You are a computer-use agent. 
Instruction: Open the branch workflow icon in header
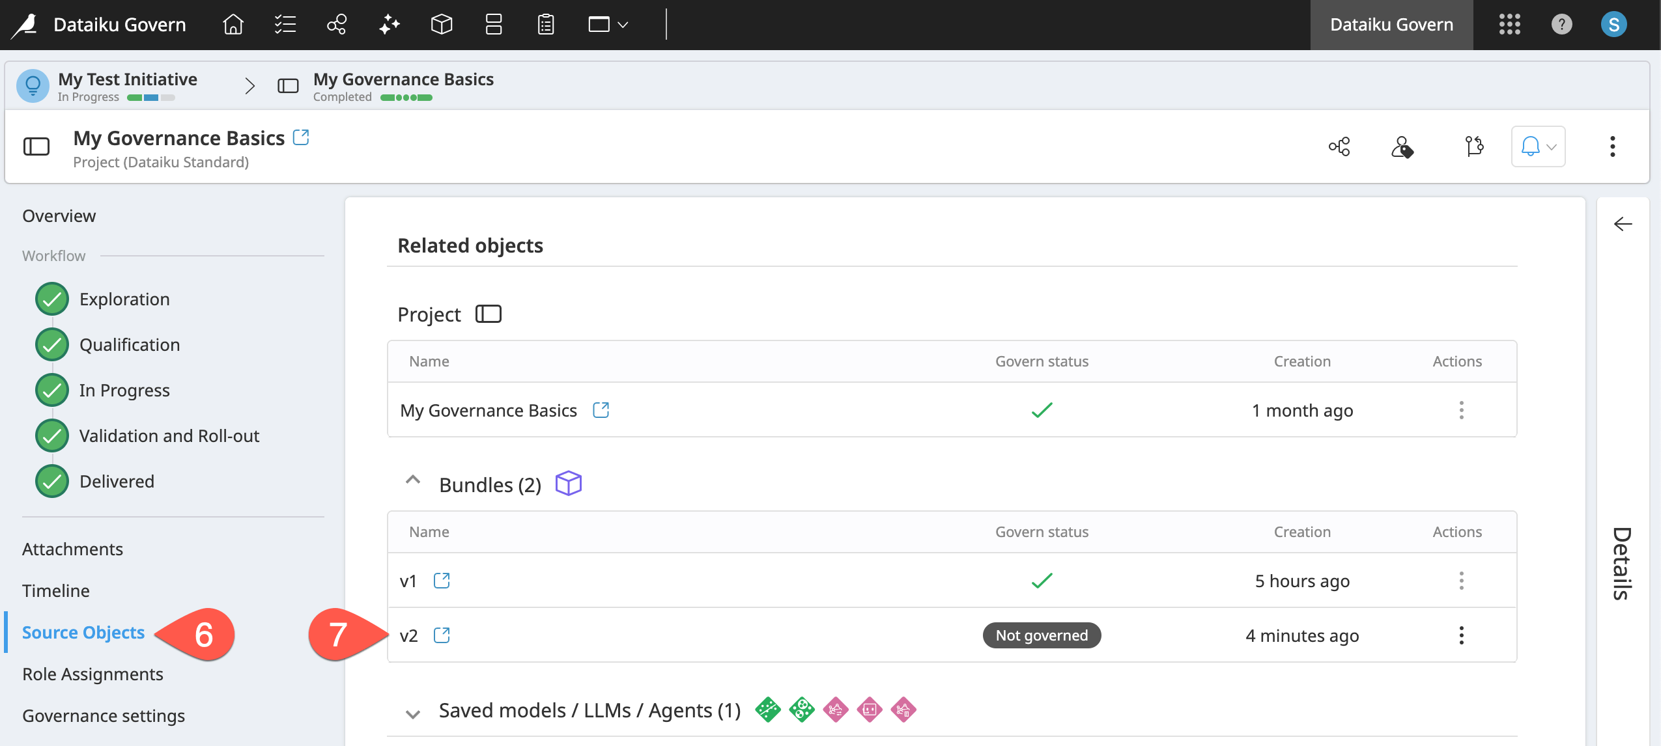pyautogui.click(x=1474, y=146)
